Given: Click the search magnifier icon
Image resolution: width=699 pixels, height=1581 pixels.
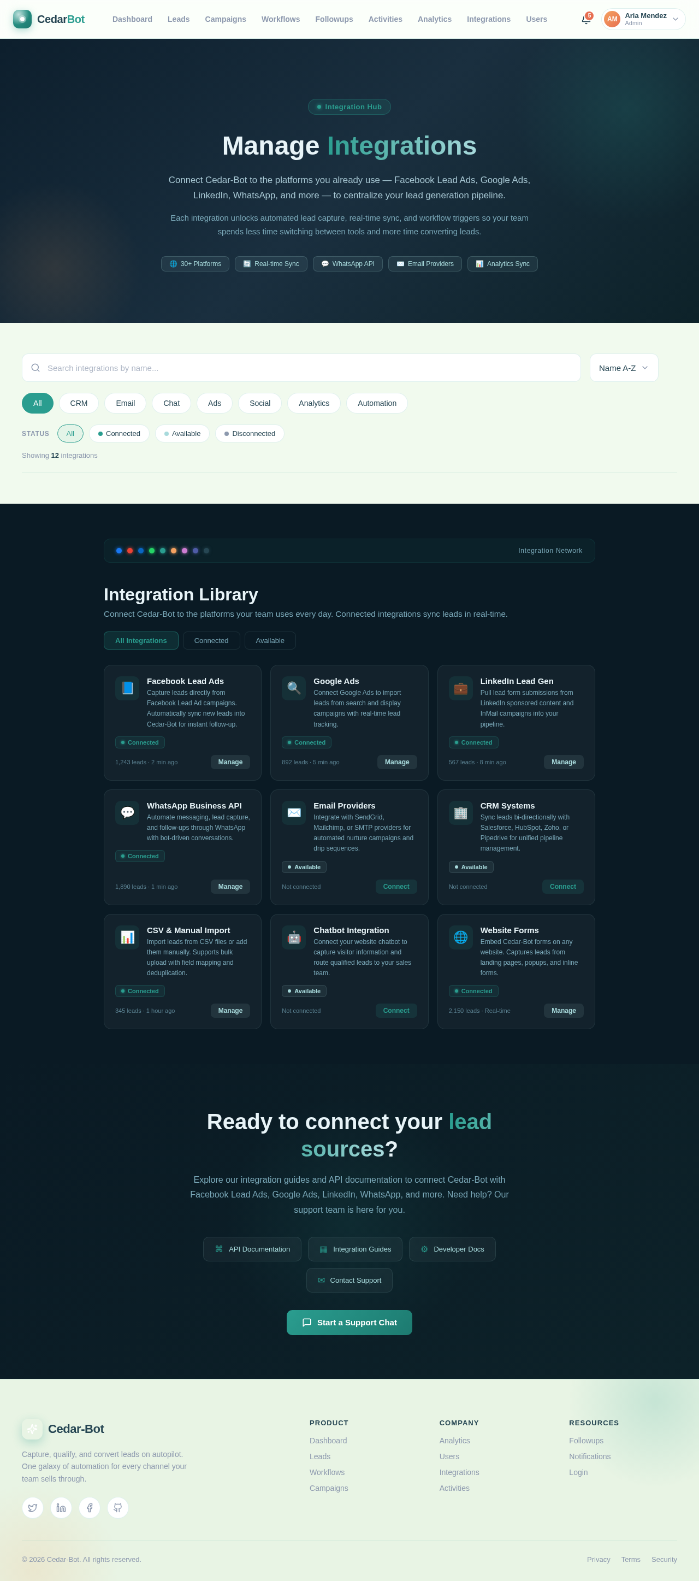Looking at the screenshot, I should pos(35,368).
